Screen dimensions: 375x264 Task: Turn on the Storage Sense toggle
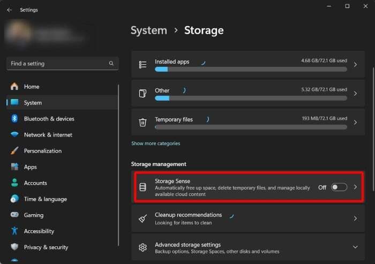[339, 187]
